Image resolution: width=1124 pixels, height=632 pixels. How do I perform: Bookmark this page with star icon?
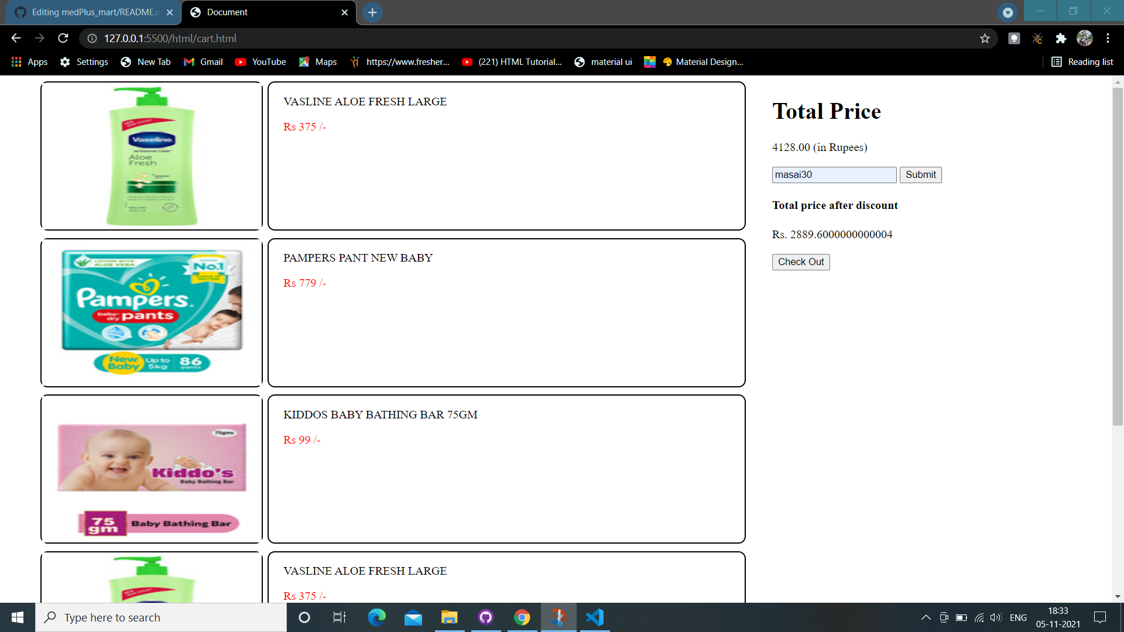pyautogui.click(x=985, y=39)
